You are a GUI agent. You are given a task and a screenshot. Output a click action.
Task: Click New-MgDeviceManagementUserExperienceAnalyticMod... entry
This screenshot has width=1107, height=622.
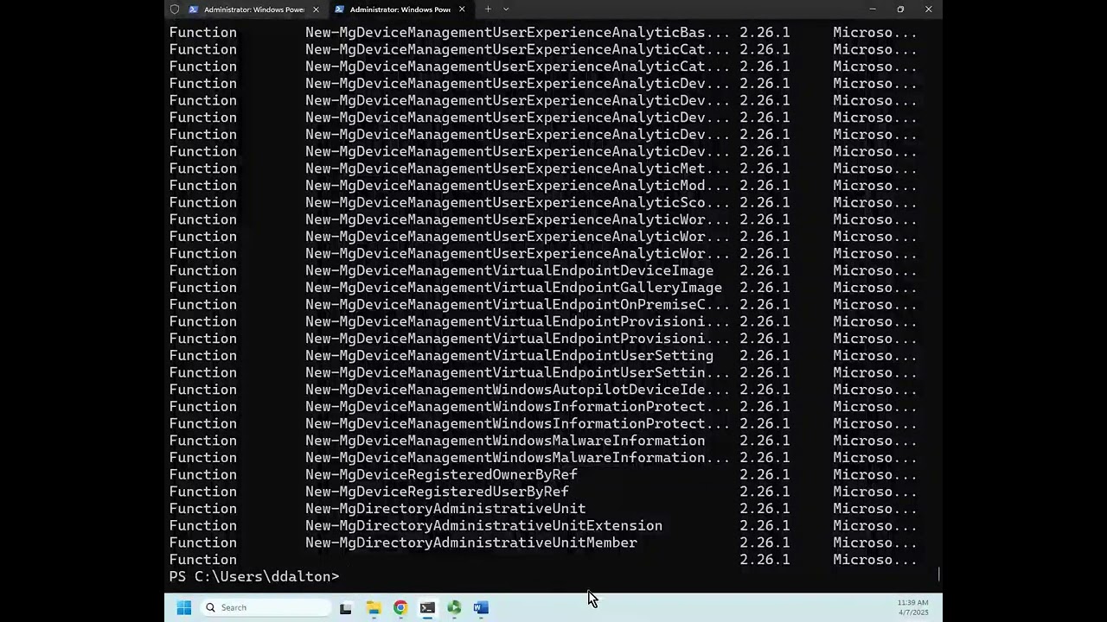[x=517, y=186]
